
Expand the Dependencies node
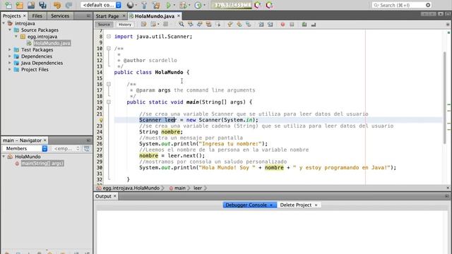[10, 56]
